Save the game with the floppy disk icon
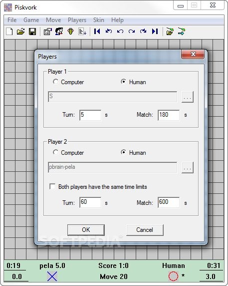The width and height of the screenshot is (228, 286). [32, 32]
